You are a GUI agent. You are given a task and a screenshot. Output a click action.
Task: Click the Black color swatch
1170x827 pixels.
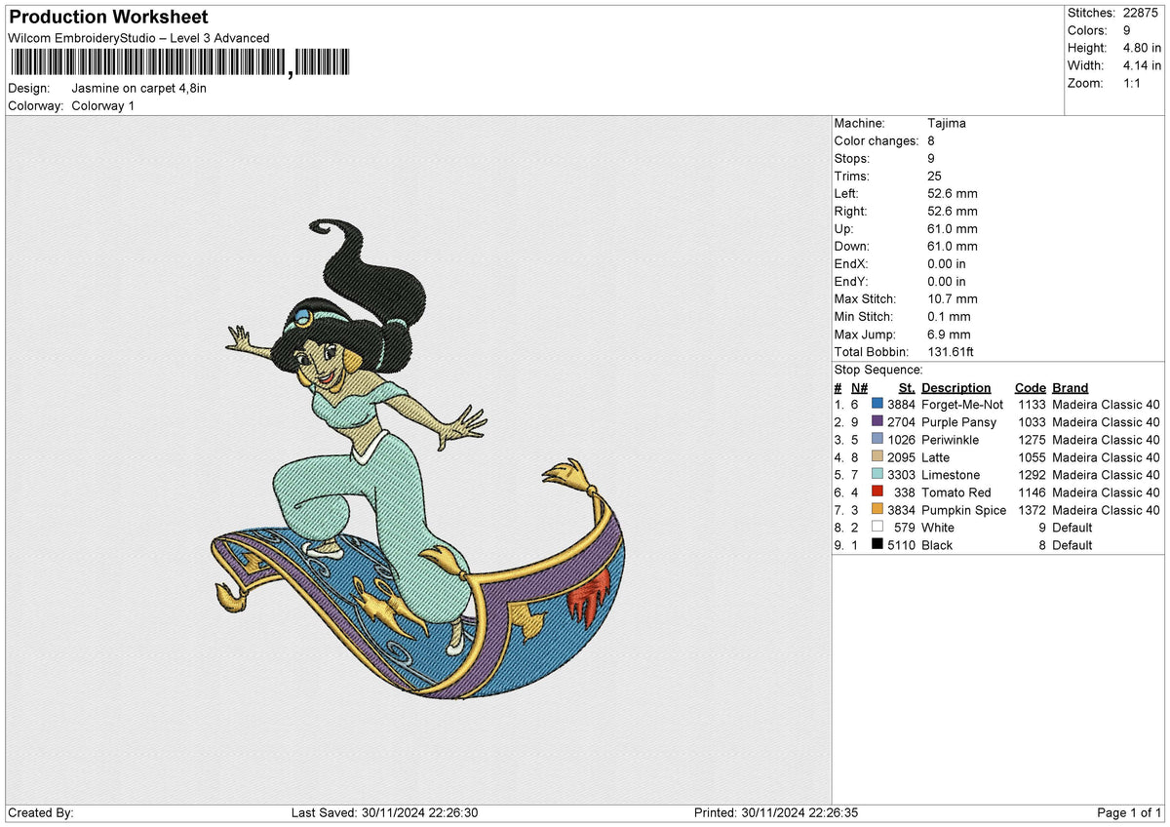(x=877, y=544)
